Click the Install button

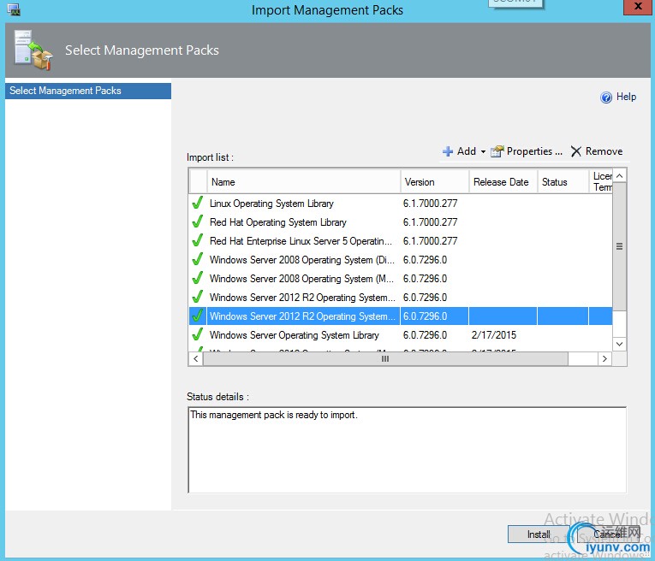click(x=538, y=534)
